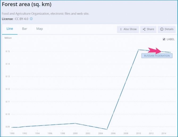
Task: Click the first data point at 1990
Action: (12, 127)
